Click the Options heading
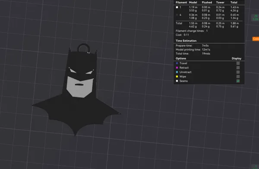 point(181,58)
